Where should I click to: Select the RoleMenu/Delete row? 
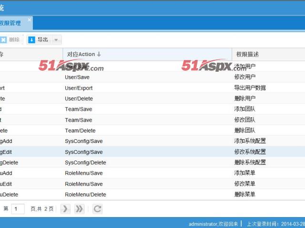[85, 194]
